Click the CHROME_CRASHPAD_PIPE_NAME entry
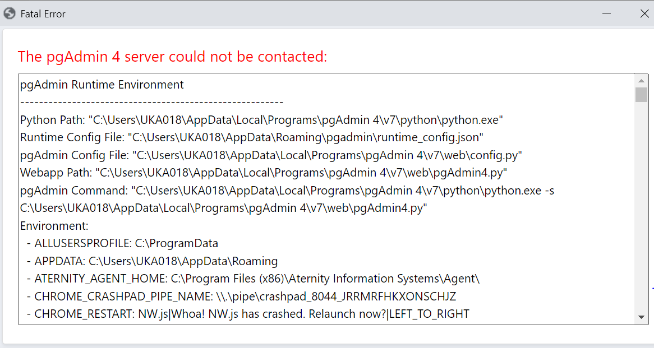 pyautogui.click(x=242, y=297)
